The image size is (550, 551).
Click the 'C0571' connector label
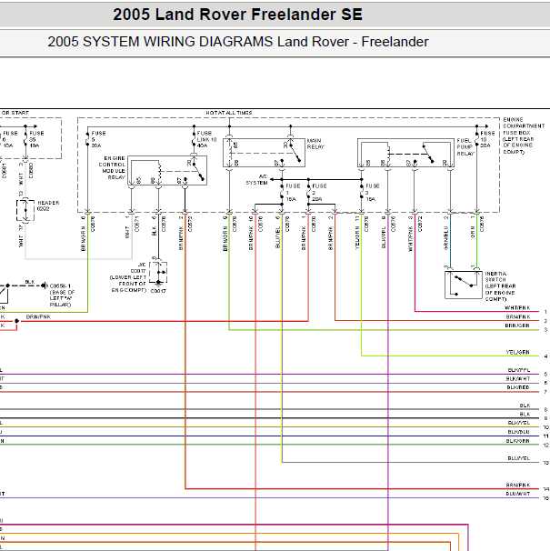136,224
